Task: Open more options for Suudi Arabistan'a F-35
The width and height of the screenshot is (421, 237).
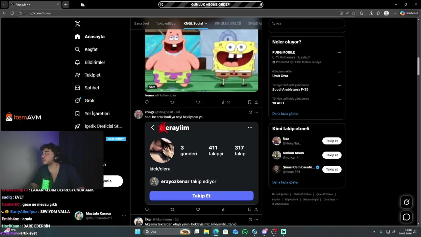Action: coord(339,86)
